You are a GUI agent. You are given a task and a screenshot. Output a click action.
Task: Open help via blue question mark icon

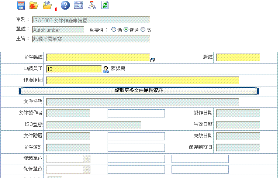coord(65,5)
